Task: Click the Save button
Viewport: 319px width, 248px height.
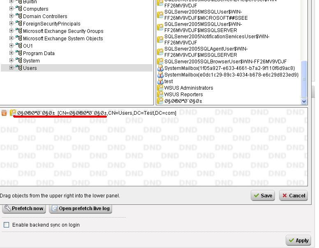Action: tap(263, 195)
